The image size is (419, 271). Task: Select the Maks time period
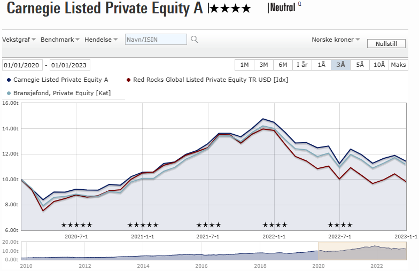[x=398, y=65]
